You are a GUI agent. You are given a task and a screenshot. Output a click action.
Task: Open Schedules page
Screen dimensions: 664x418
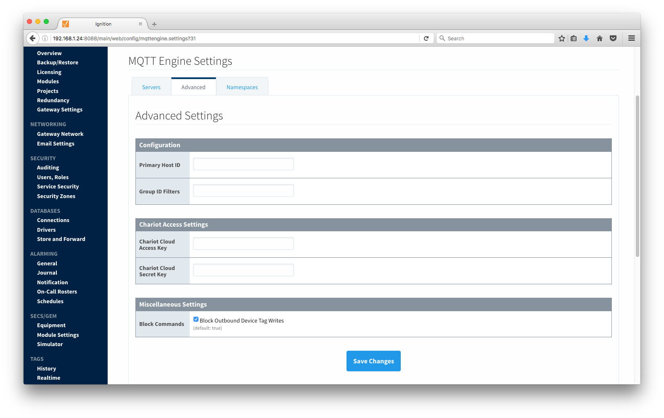tap(50, 302)
